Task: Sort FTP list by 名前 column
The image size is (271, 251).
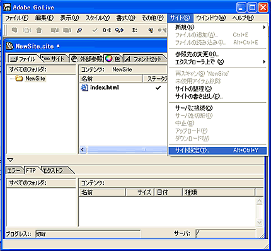Action: pyautogui.click(x=102, y=192)
